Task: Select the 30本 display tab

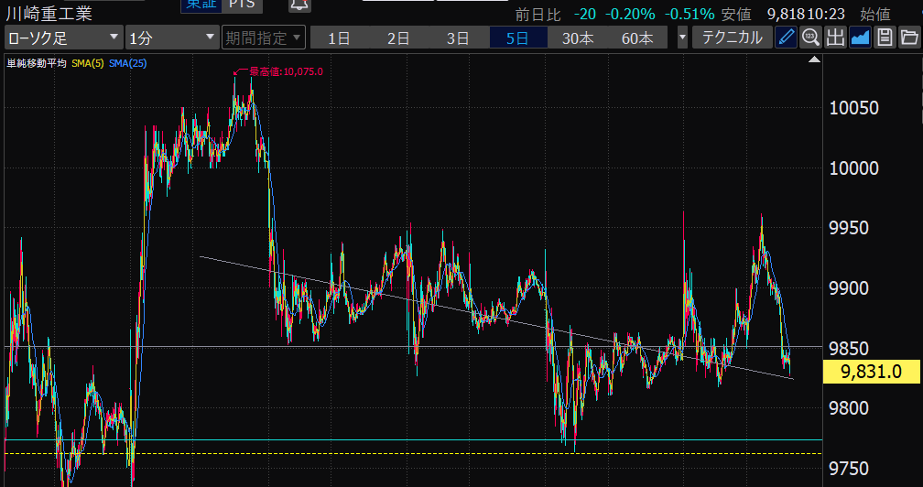Action: [578, 38]
